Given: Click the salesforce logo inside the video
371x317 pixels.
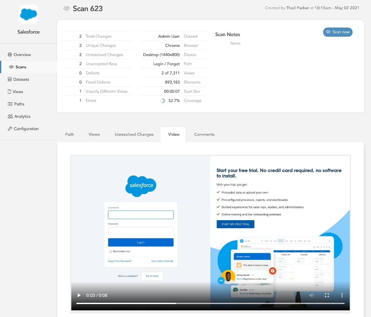Looking at the screenshot, I should point(141,186).
